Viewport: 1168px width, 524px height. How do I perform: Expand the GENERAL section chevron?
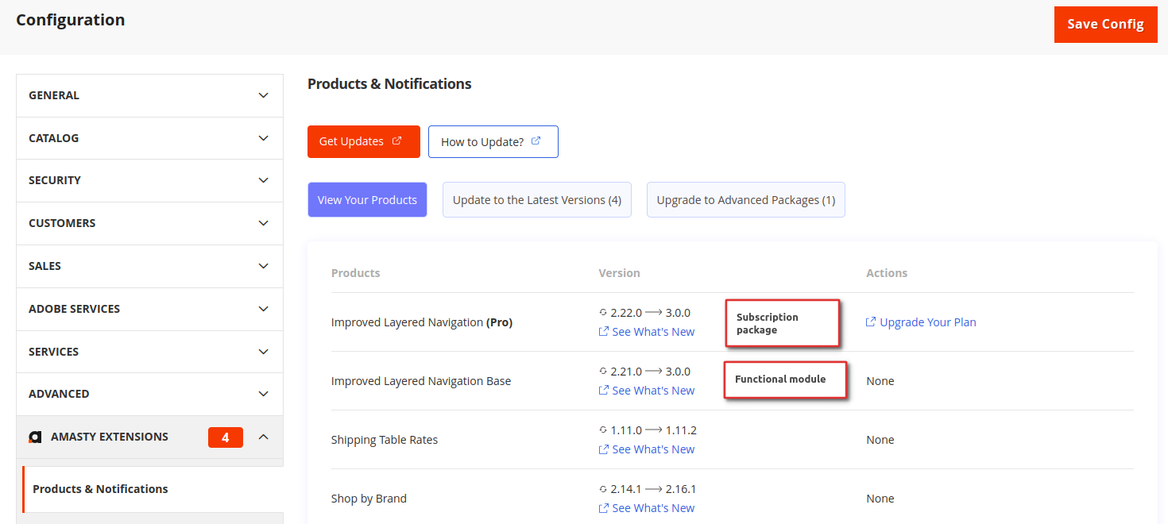point(264,95)
